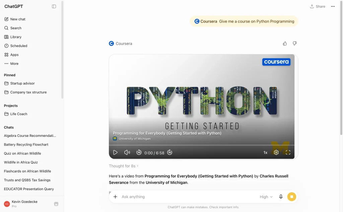Click the plus attachment button in composer
343x212 pixels.
point(115,197)
